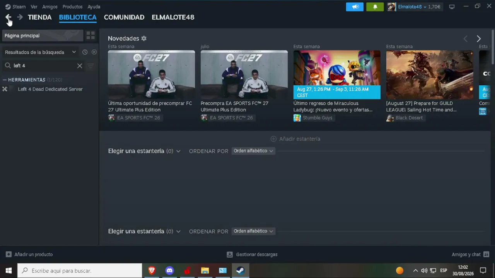The image size is (495, 278).
Task: Open the Black Desert GUILD LEAGUE thumbnail
Action: pyautogui.click(x=430, y=75)
